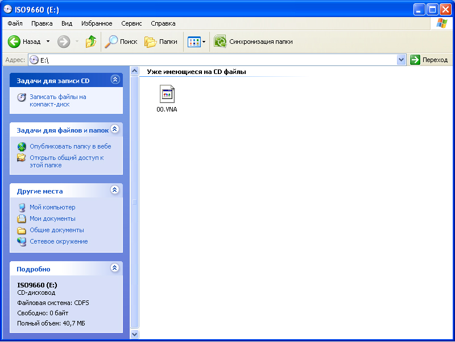Screen dimensions: 455x342
Task: Collapse the Details panel
Action: 115,269
